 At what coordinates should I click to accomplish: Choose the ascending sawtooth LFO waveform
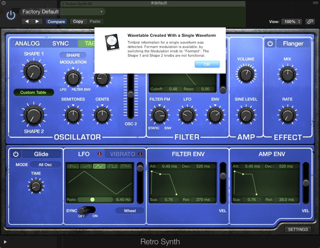pyautogui.click(x=86, y=166)
